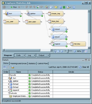Viewport: 92px width, 104px height.
Task: Click the colorful icon left of save
Action: tap(46, 7)
